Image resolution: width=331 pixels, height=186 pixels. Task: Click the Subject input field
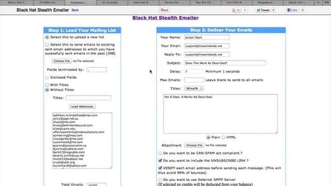point(225,63)
